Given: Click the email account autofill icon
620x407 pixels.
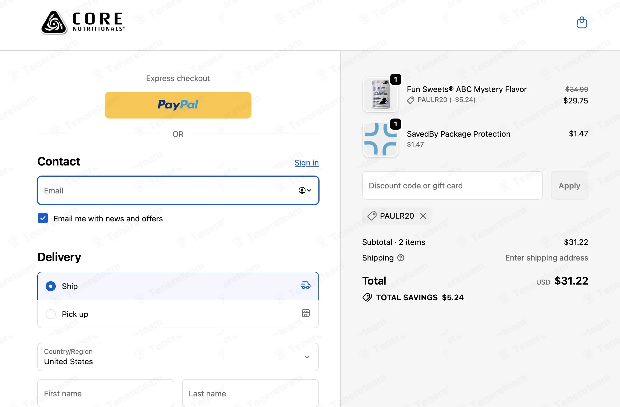Looking at the screenshot, I should [305, 190].
